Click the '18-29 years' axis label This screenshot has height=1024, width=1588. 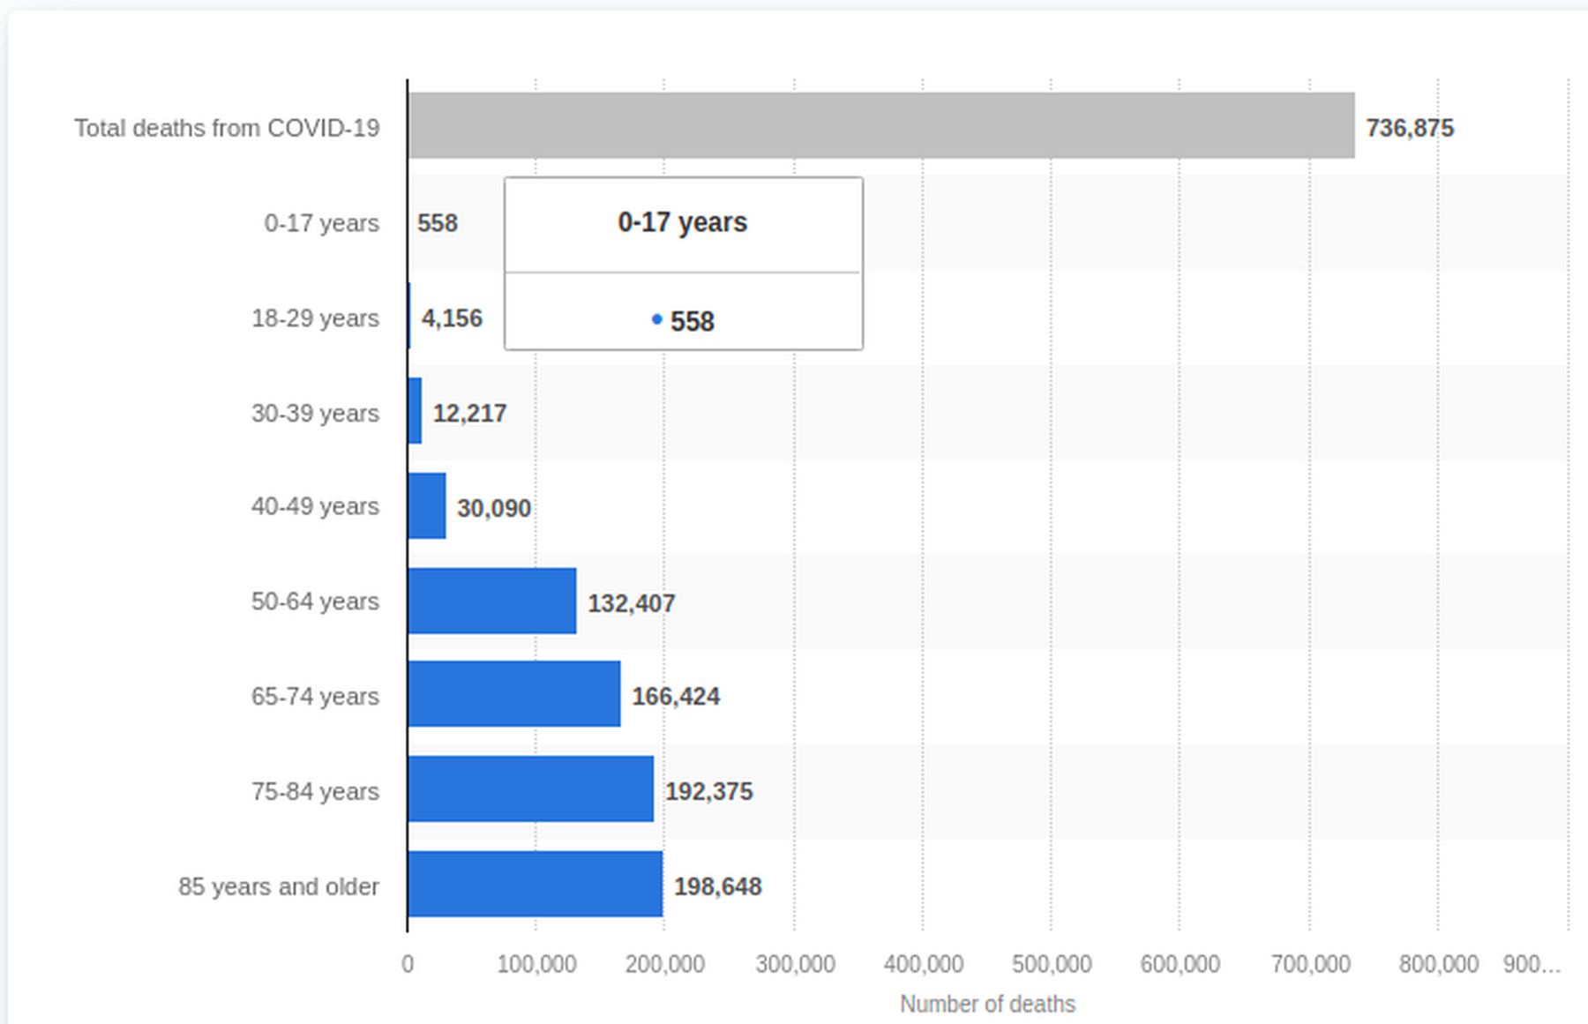click(316, 318)
